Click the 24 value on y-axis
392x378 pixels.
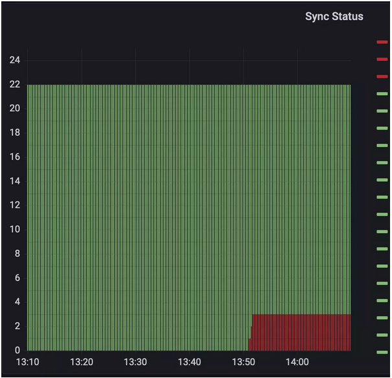pos(14,60)
